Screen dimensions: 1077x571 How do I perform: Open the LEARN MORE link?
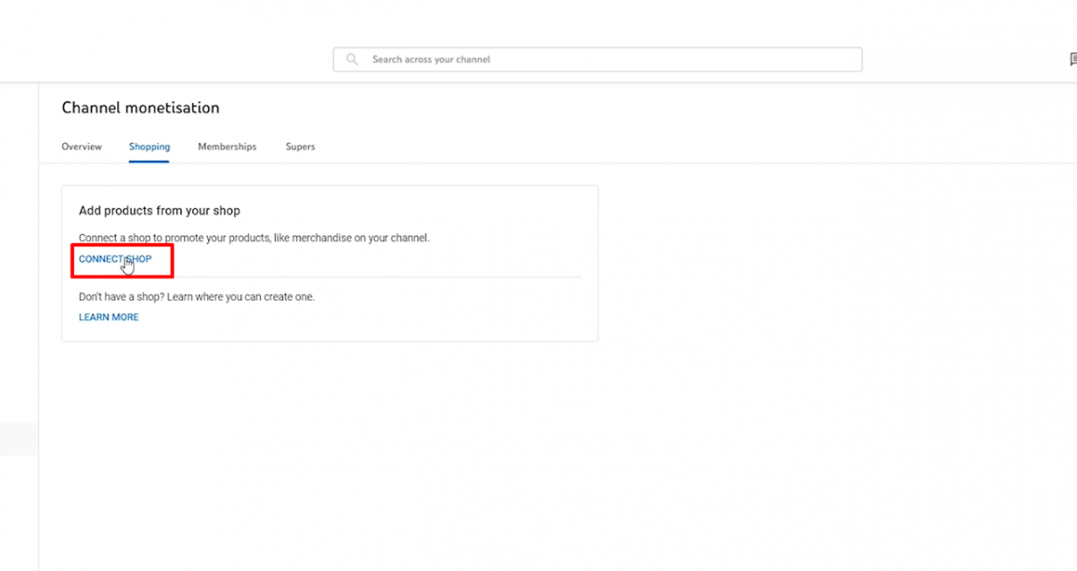(109, 318)
